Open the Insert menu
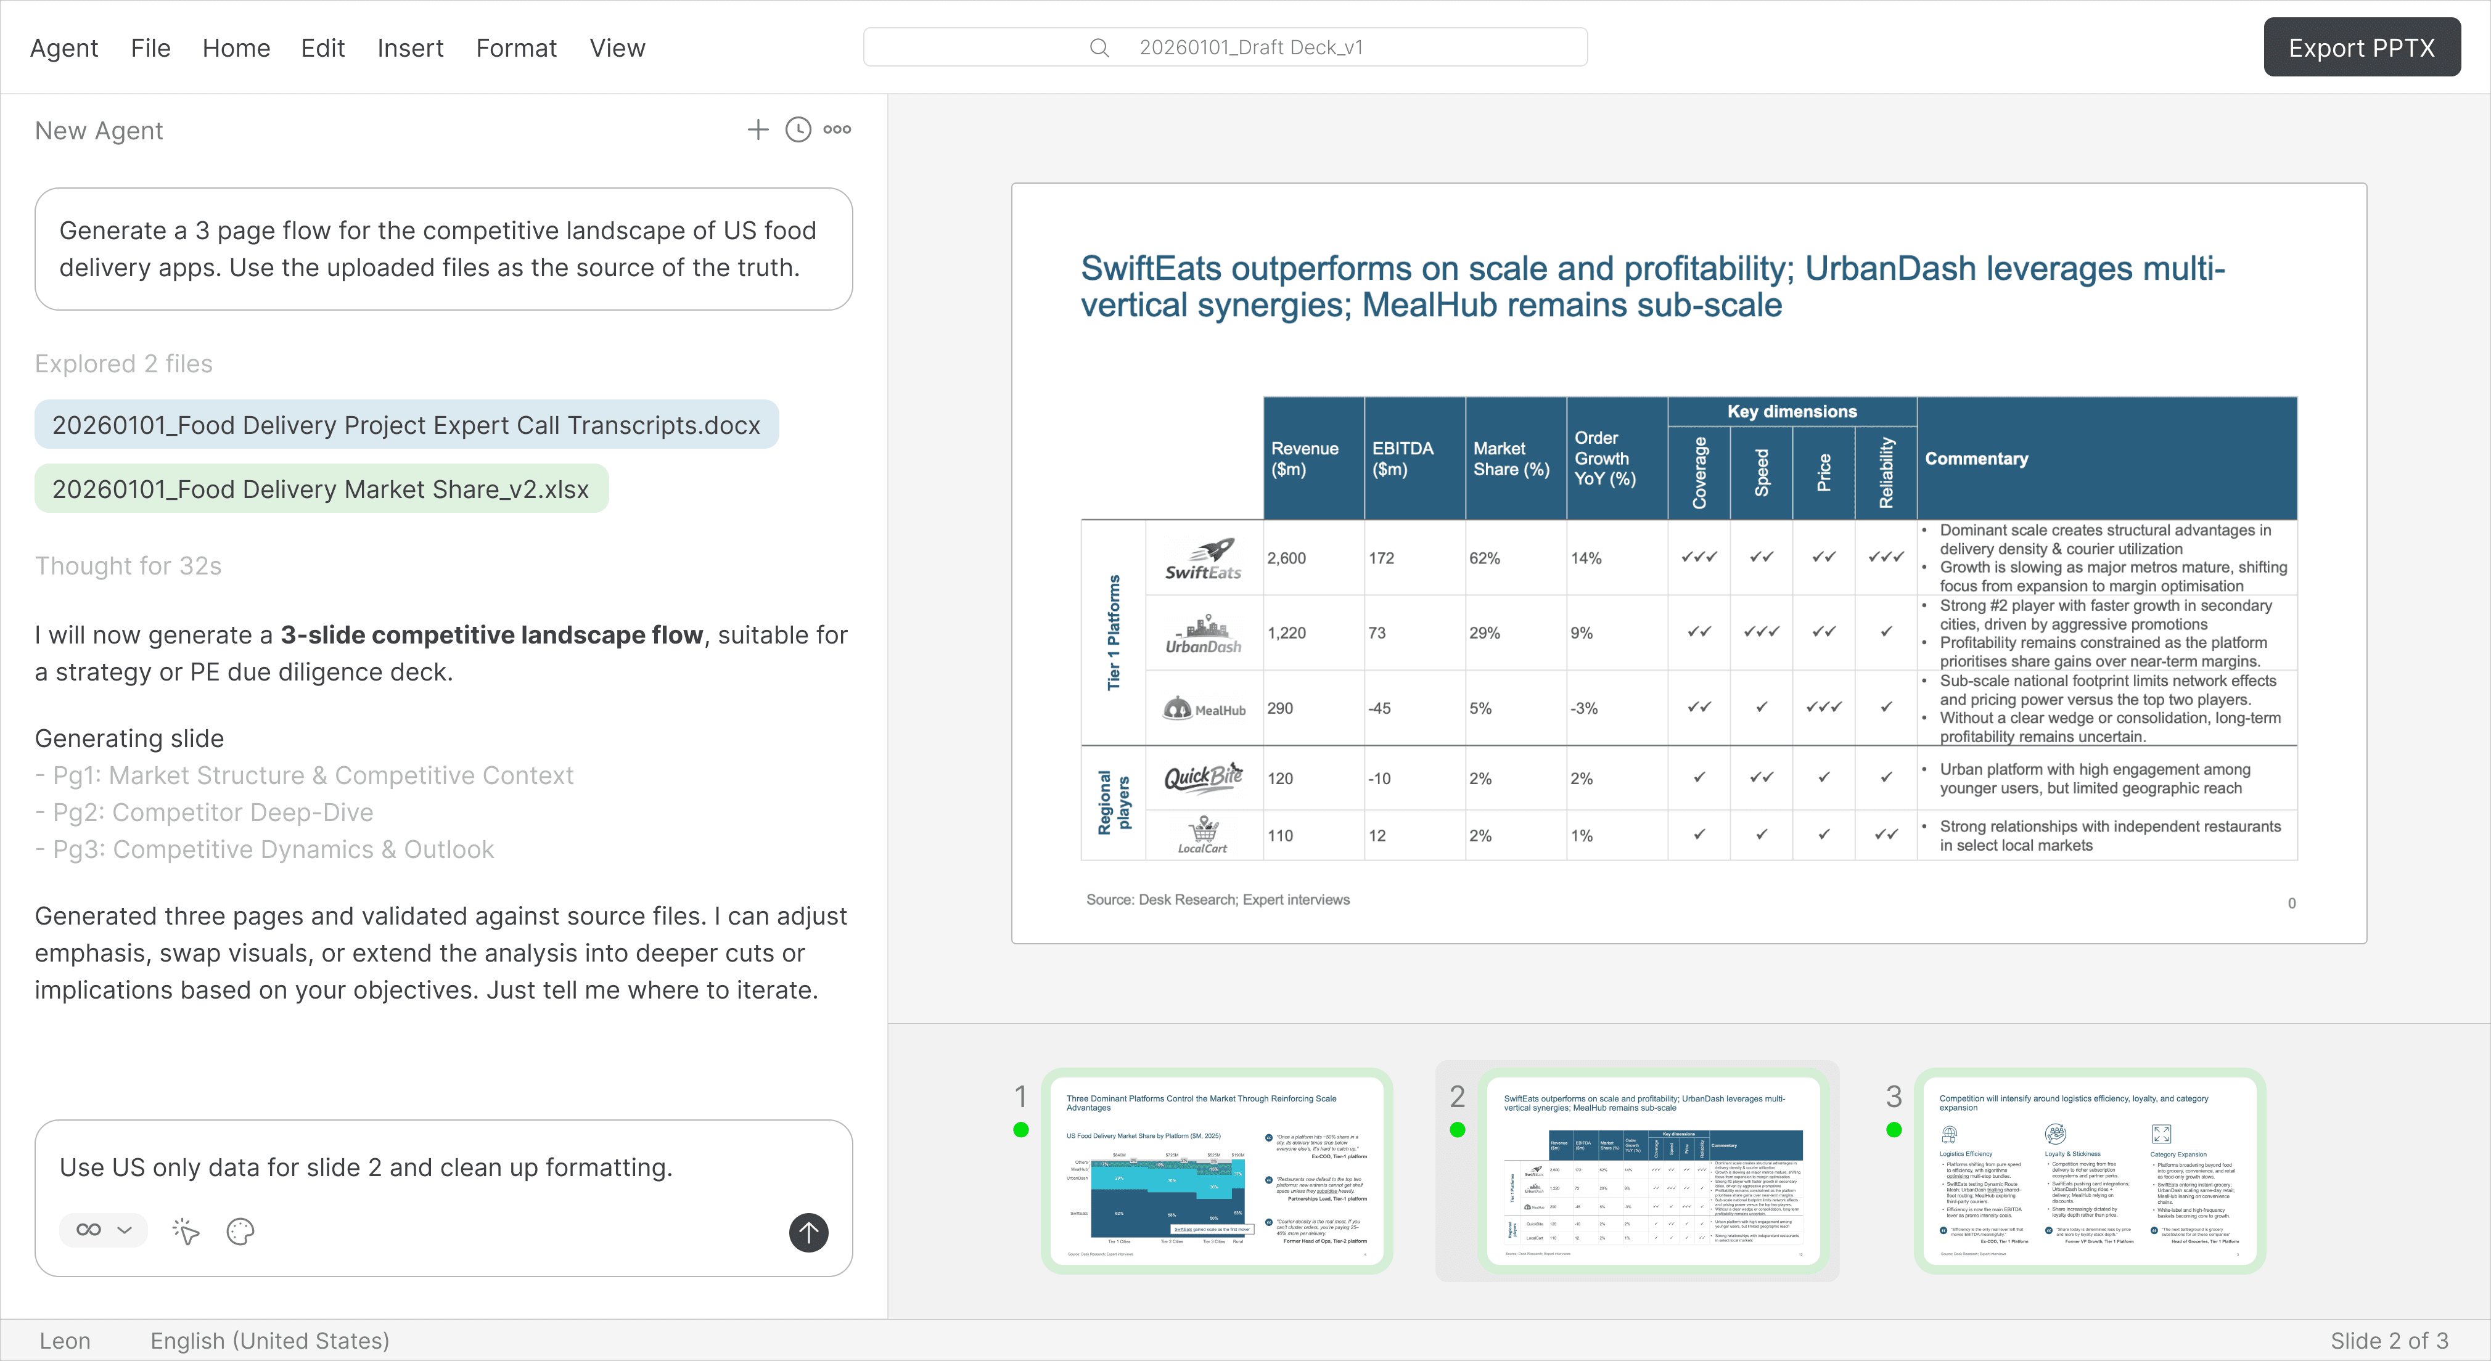 click(410, 48)
